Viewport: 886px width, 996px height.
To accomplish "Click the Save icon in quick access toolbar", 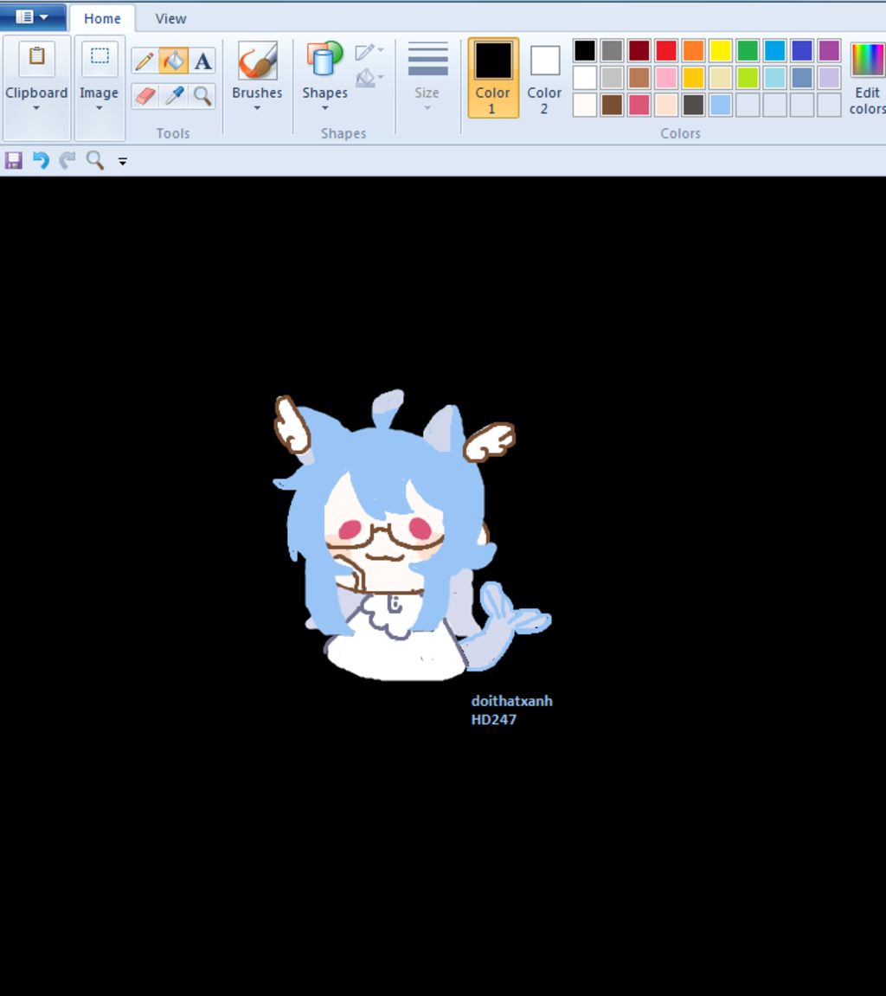I will click(13, 160).
